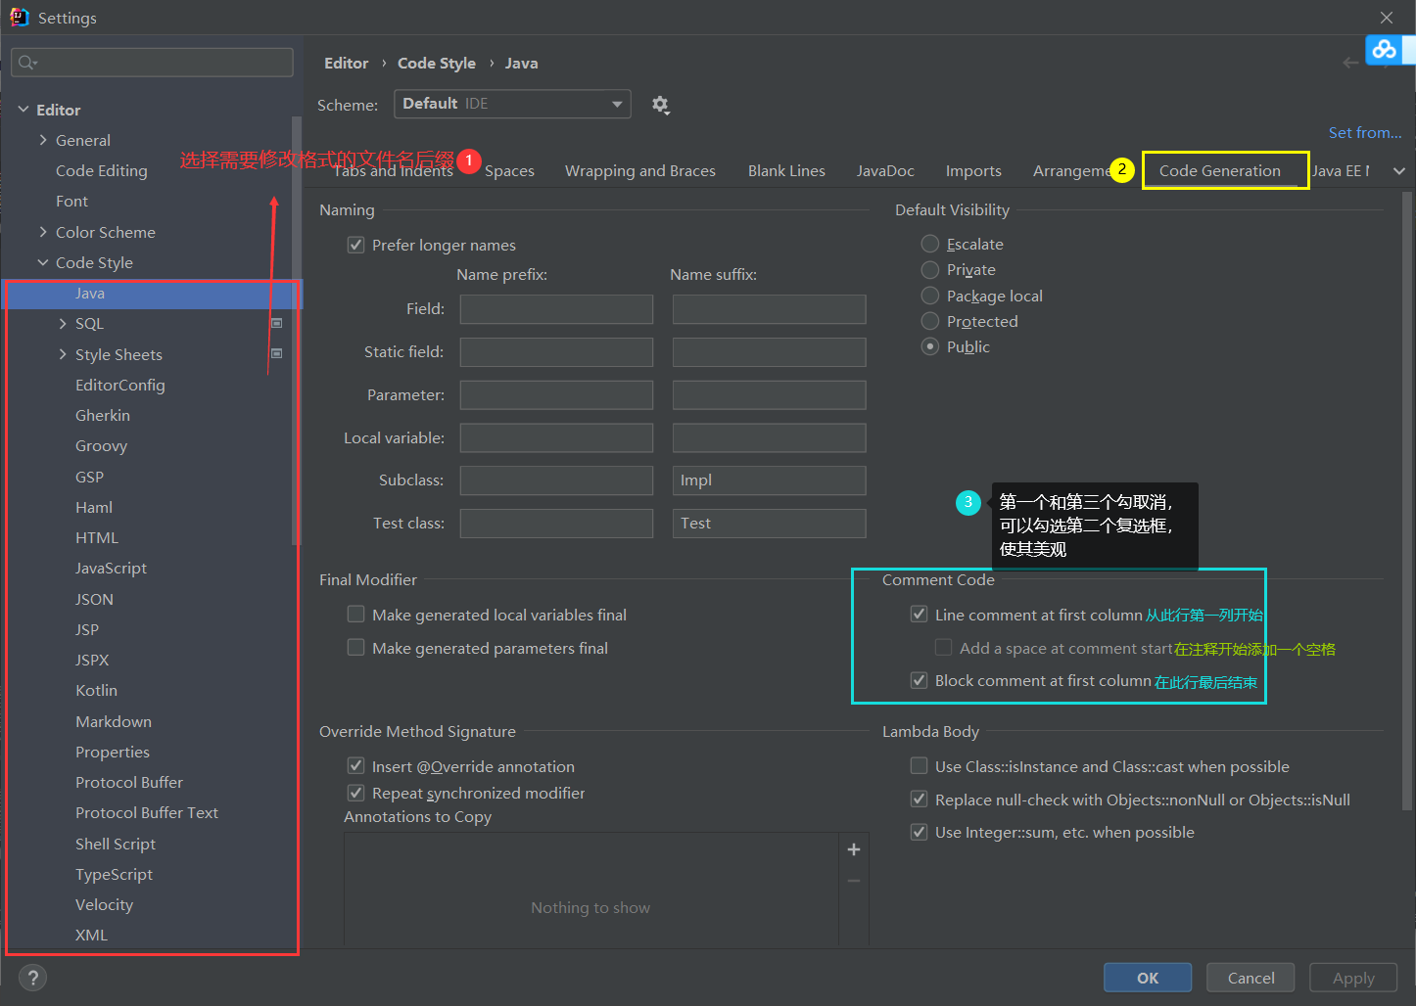
Task: Open the Blank Lines tab
Action: point(786,170)
